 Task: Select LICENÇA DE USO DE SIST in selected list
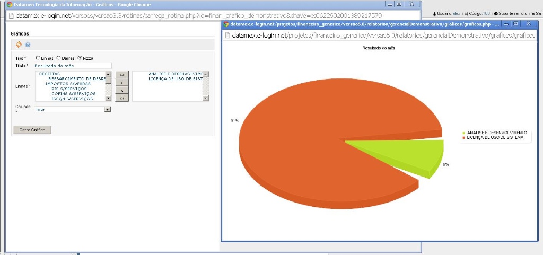[x=175, y=78]
